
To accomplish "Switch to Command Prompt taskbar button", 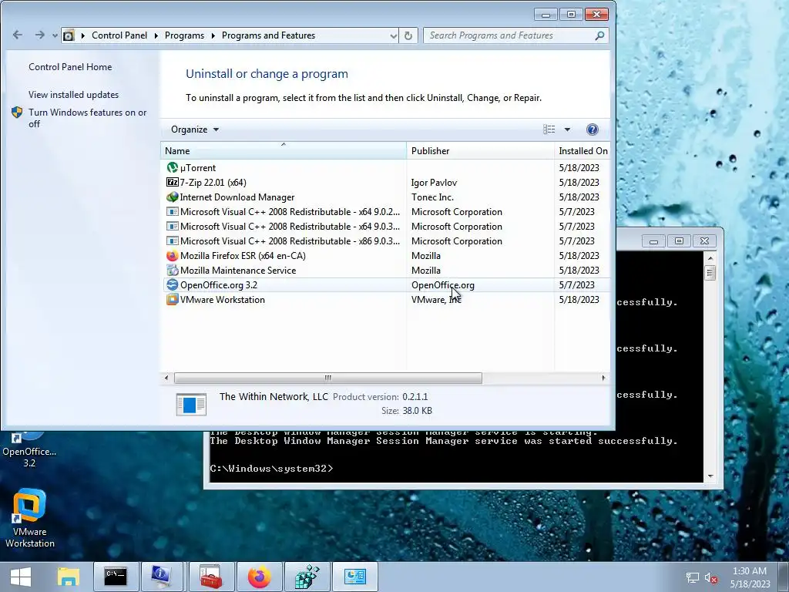I will [x=116, y=577].
